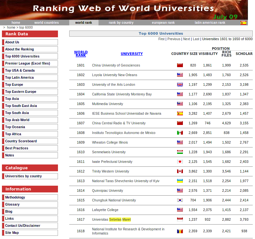This screenshot has width=255, height=239.
Task: Open Premier League (Excel files) item
Action: click(30, 63)
